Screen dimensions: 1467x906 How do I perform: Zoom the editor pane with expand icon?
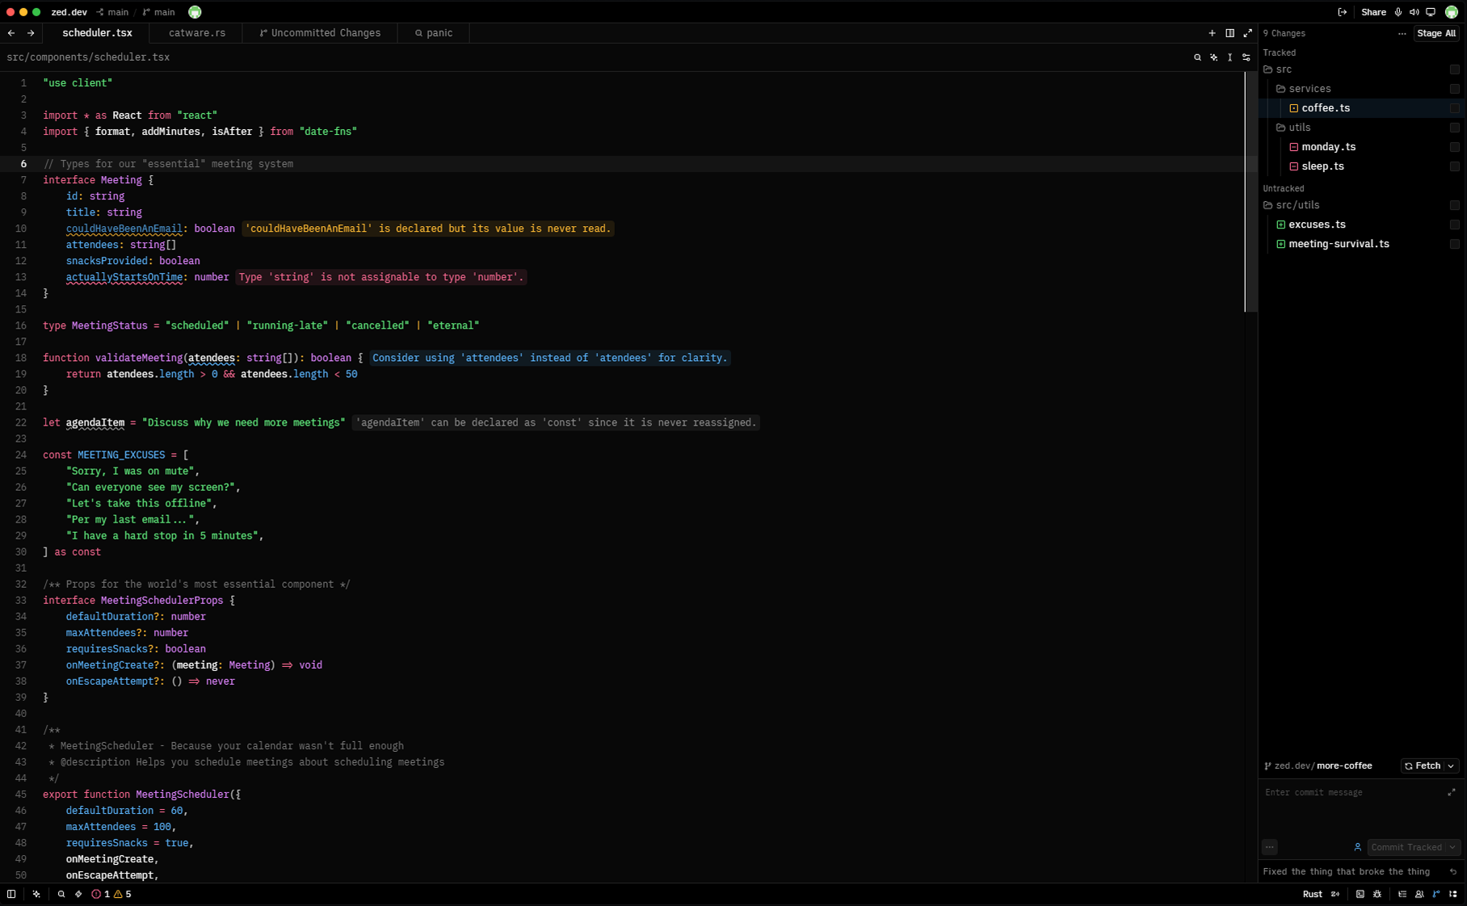click(1247, 33)
